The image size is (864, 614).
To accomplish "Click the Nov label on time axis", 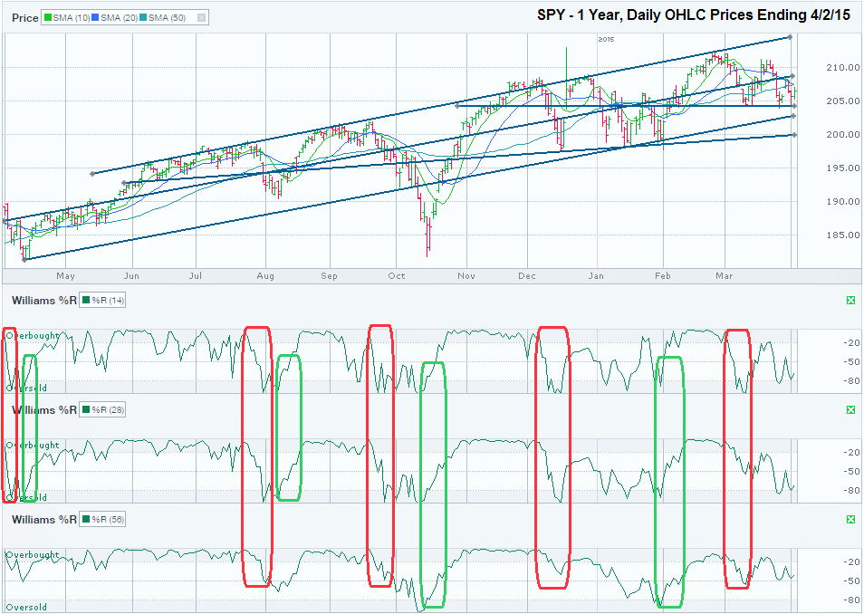I will coord(466,275).
